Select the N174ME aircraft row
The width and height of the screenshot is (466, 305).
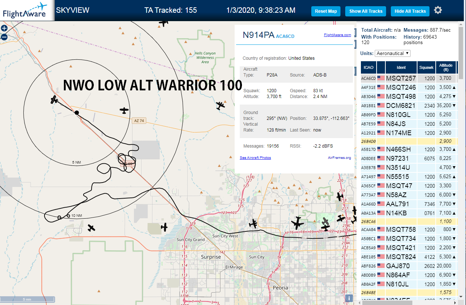[408, 133]
